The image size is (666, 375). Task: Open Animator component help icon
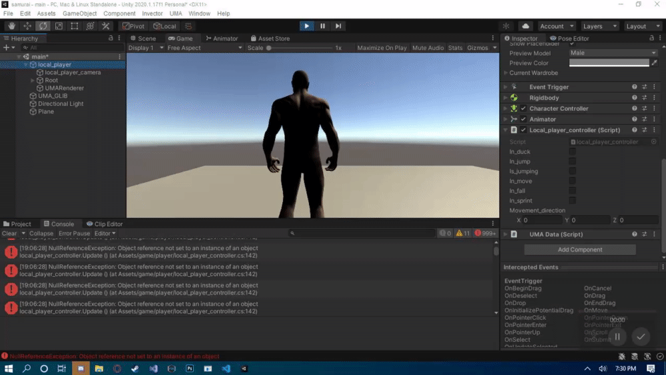(634, 119)
